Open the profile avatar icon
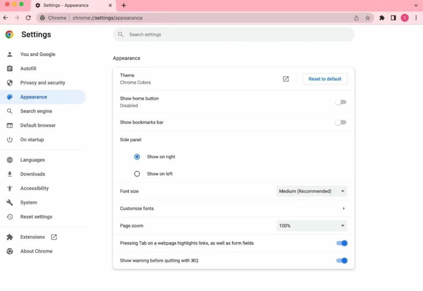This screenshot has height=291, width=423. pos(405,18)
